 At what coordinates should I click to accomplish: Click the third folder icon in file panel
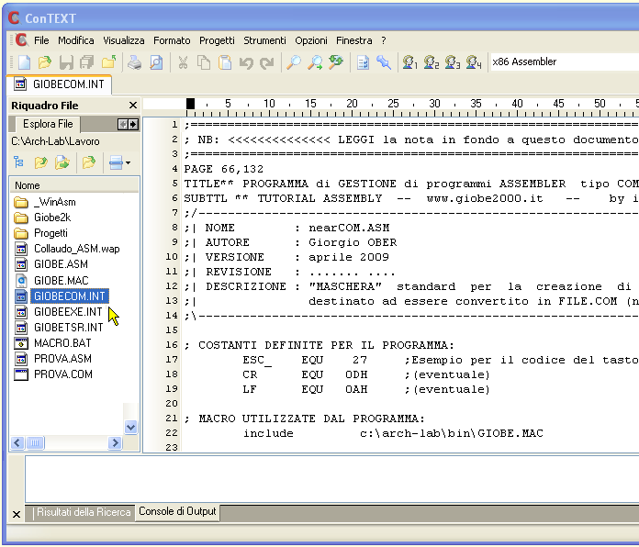(x=88, y=162)
